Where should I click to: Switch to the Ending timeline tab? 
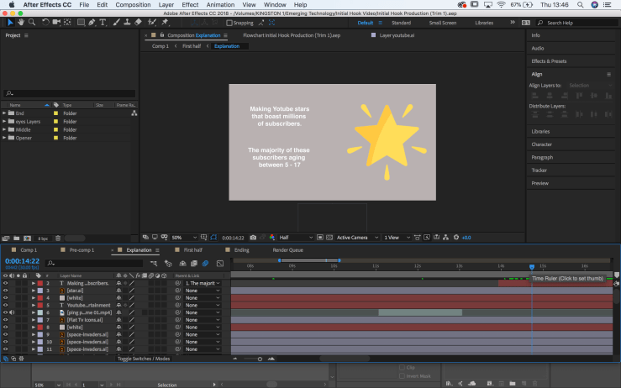tap(241, 250)
